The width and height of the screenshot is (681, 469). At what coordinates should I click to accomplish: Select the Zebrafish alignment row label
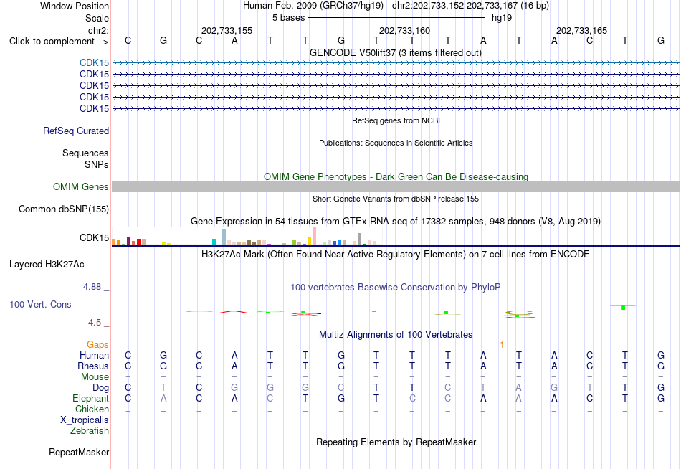(x=90, y=431)
